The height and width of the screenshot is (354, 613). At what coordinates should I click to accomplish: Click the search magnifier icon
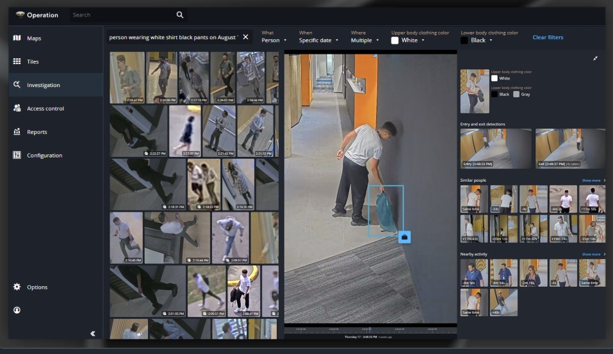180,15
